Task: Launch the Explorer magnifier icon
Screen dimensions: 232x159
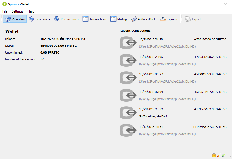Action: [163, 19]
